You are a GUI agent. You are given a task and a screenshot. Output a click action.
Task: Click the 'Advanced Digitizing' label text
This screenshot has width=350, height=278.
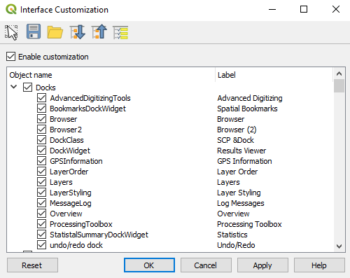coord(250,98)
